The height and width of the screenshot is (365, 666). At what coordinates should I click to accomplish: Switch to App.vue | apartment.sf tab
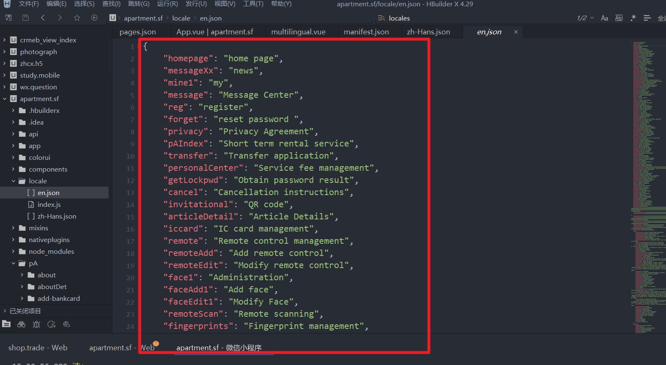pos(215,32)
